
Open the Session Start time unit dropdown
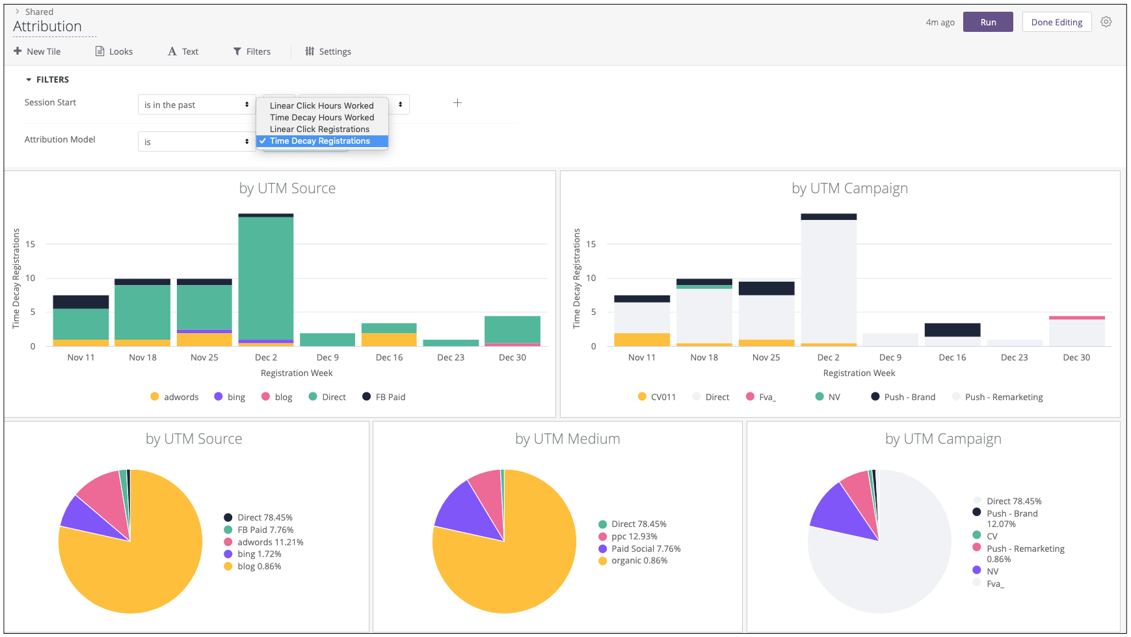pos(399,104)
